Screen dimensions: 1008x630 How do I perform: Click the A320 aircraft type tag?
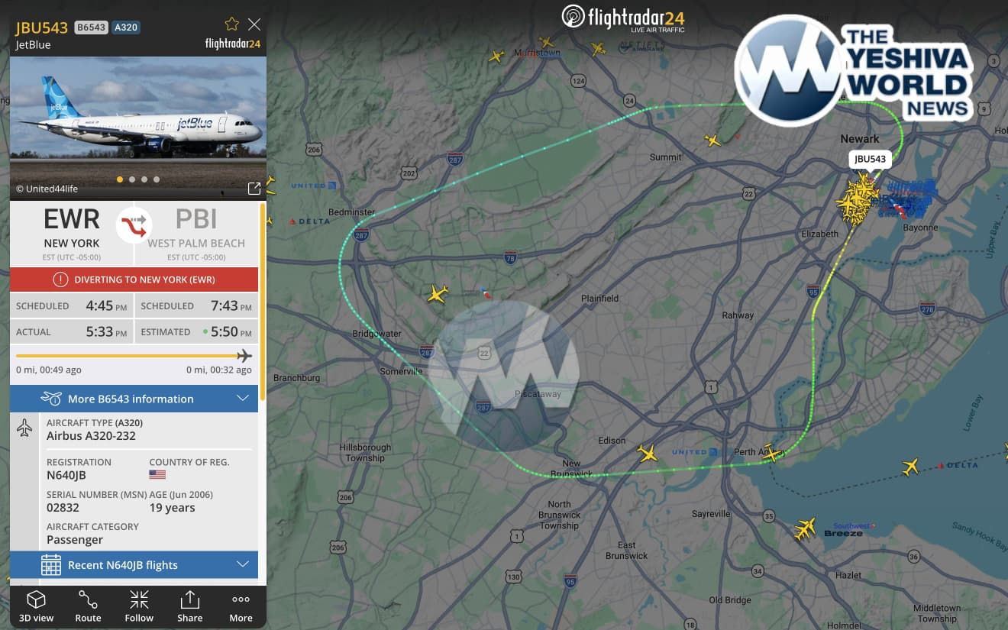click(x=126, y=27)
